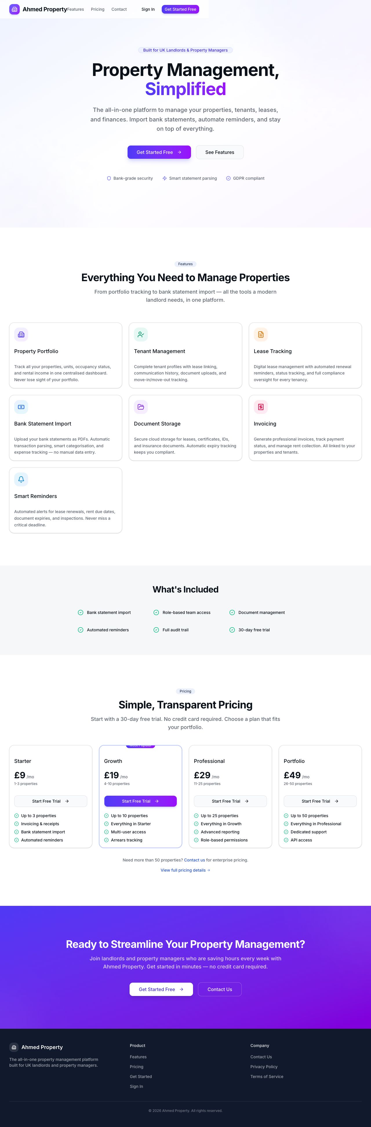Click the Tenant Management user icon
The height and width of the screenshot is (1127, 371).
pyautogui.click(x=141, y=334)
